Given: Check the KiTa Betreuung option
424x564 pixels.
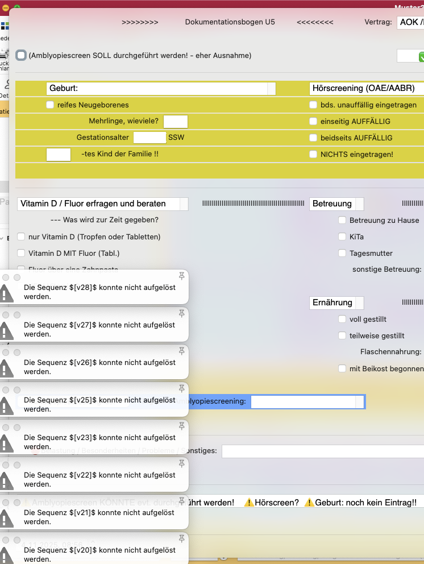Looking at the screenshot, I should pyautogui.click(x=342, y=237).
